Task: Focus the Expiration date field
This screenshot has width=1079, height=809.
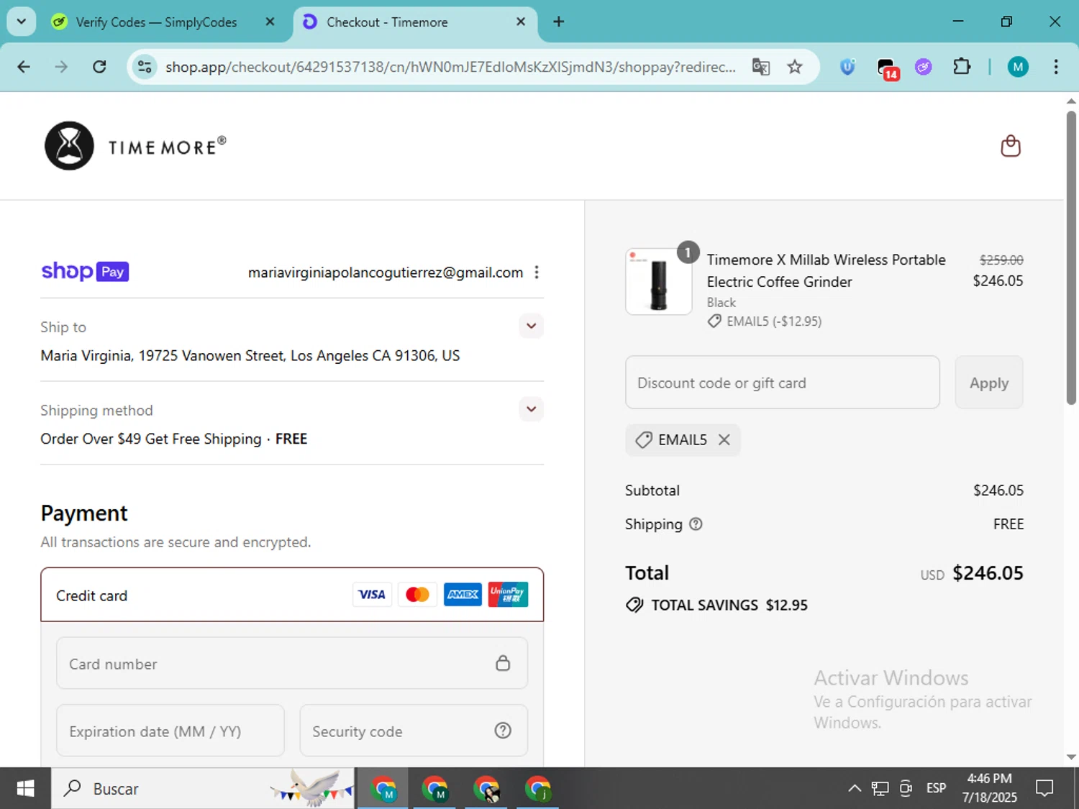Action: (170, 731)
